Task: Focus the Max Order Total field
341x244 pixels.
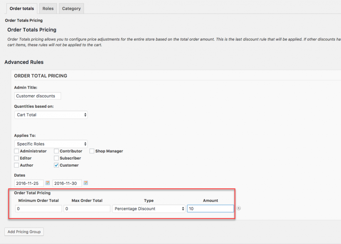Action: 87,209
